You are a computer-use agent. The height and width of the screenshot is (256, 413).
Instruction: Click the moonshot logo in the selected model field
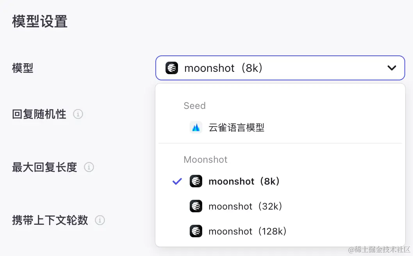[172, 68]
